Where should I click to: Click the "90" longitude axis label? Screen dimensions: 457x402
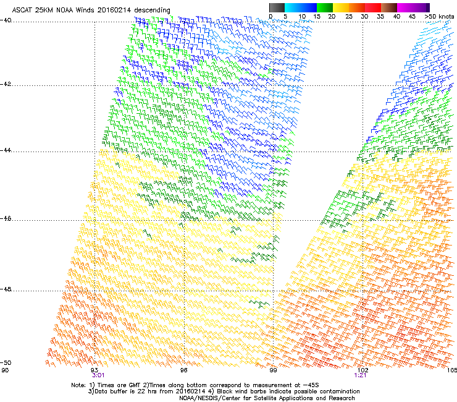[5, 370]
